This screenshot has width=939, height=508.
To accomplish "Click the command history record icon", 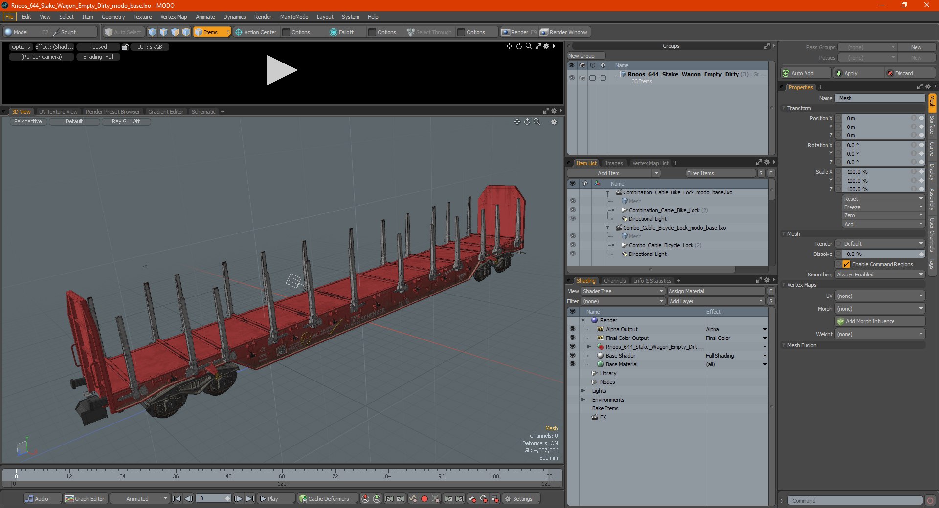I will (x=930, y=501).
